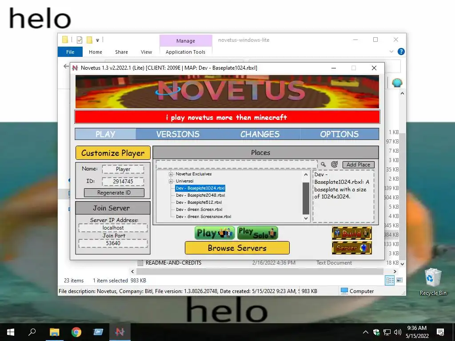
Task: Open the Home ribbon tab
Action: click(x=96, y=52)
